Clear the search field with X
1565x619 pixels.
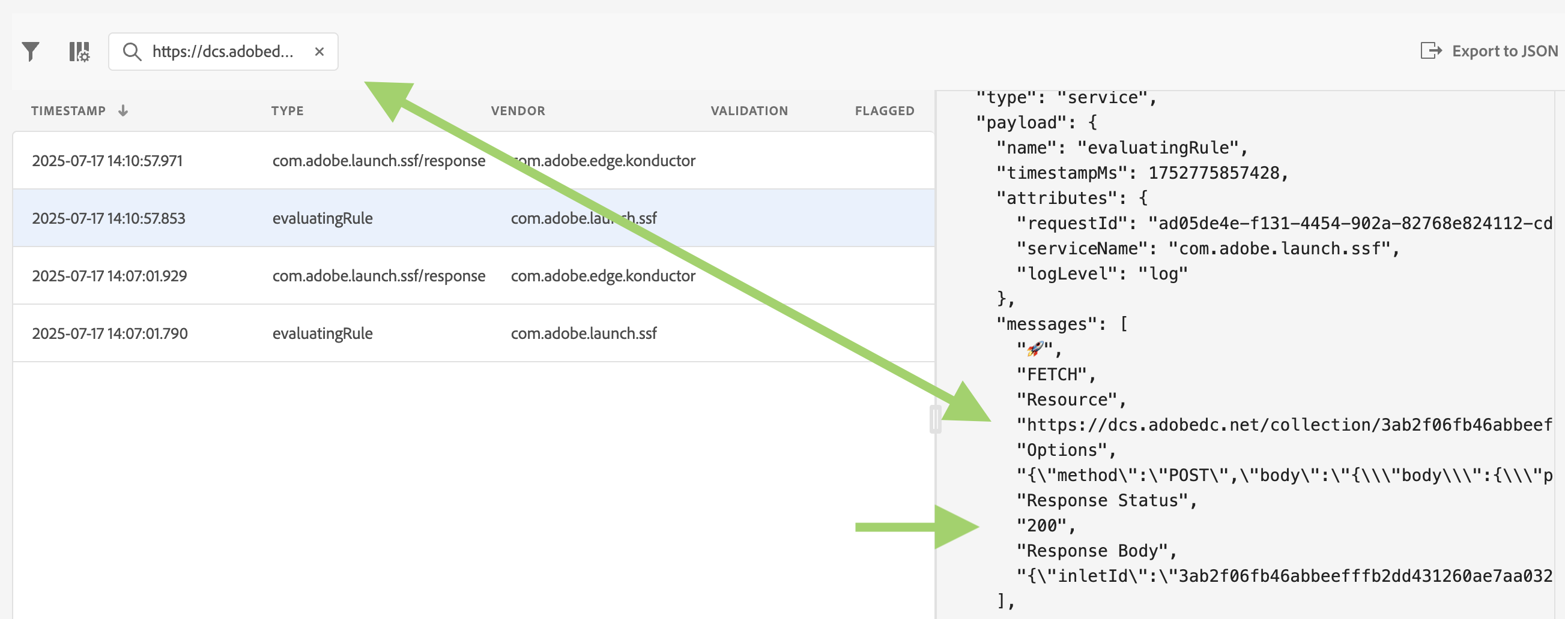pos(319,52)
